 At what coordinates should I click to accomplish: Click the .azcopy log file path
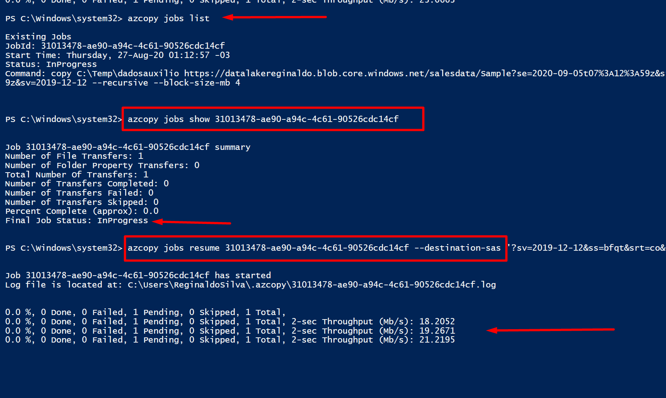(312, 285)
